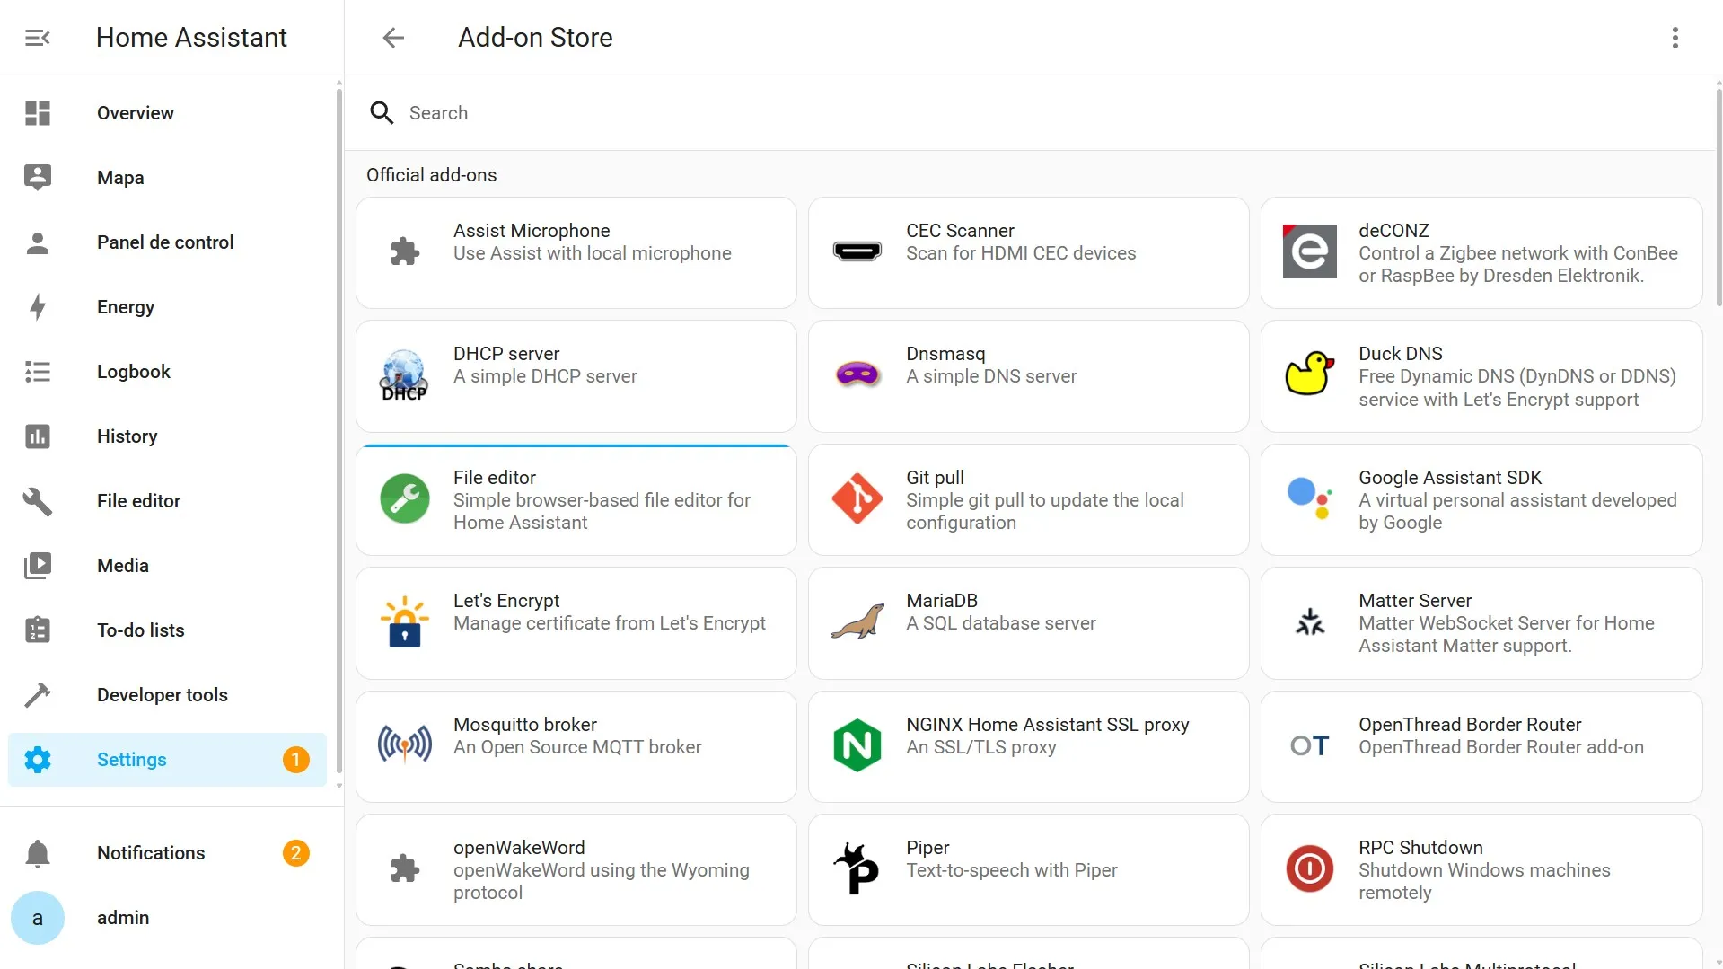This screenshot has height=969, width=1723.
Task: Click the 'Scan for HDMI CEC devices' text
Action: coord(1021,253)
